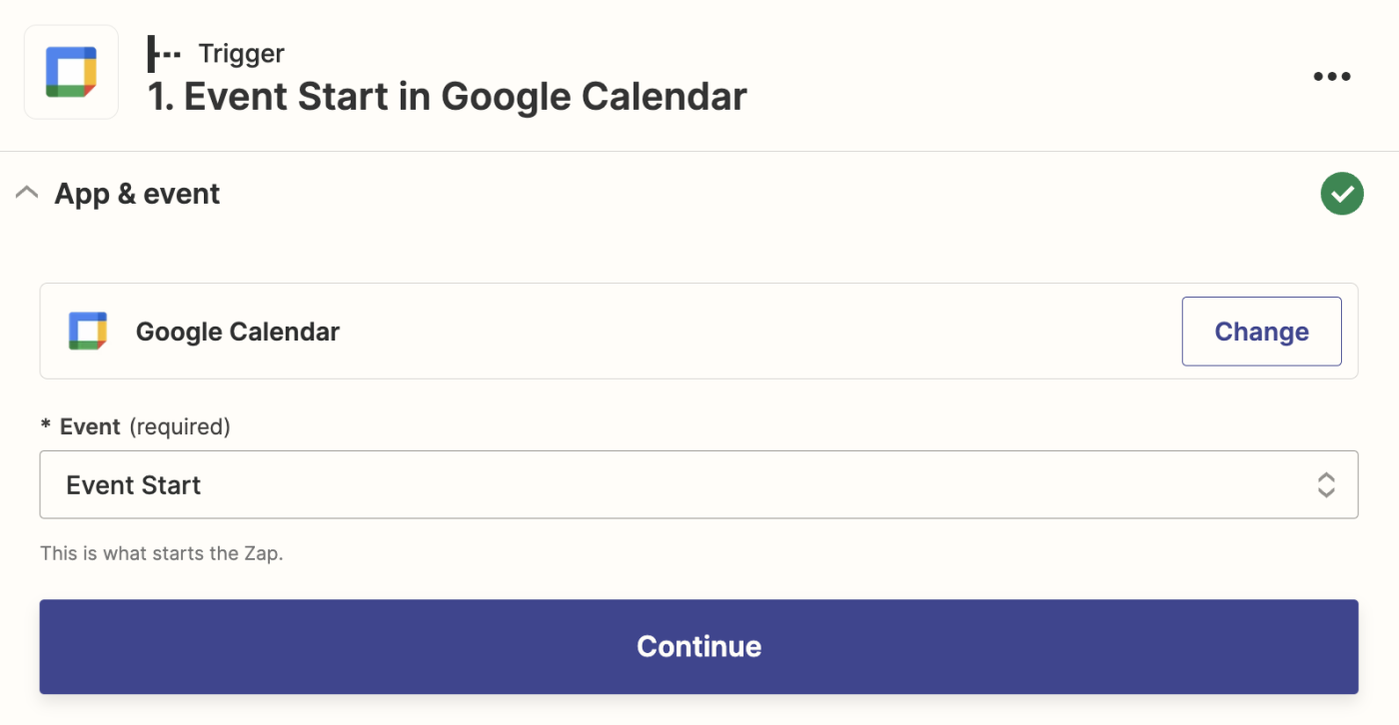Click the large Google Calendar app icon

[71, 72]
